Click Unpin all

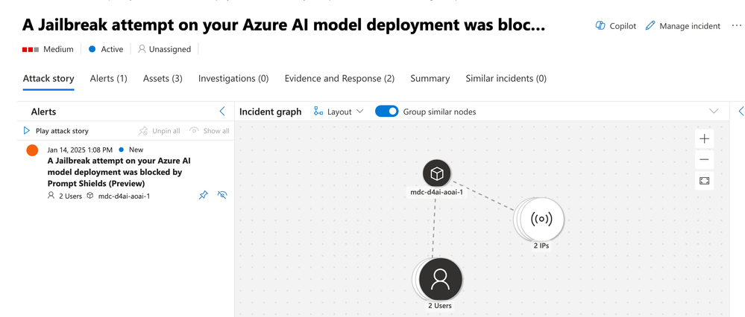pyautogui.click(x=159, y=131)
